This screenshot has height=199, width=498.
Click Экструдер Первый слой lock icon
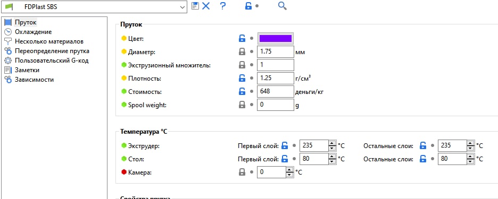[285, 146]
